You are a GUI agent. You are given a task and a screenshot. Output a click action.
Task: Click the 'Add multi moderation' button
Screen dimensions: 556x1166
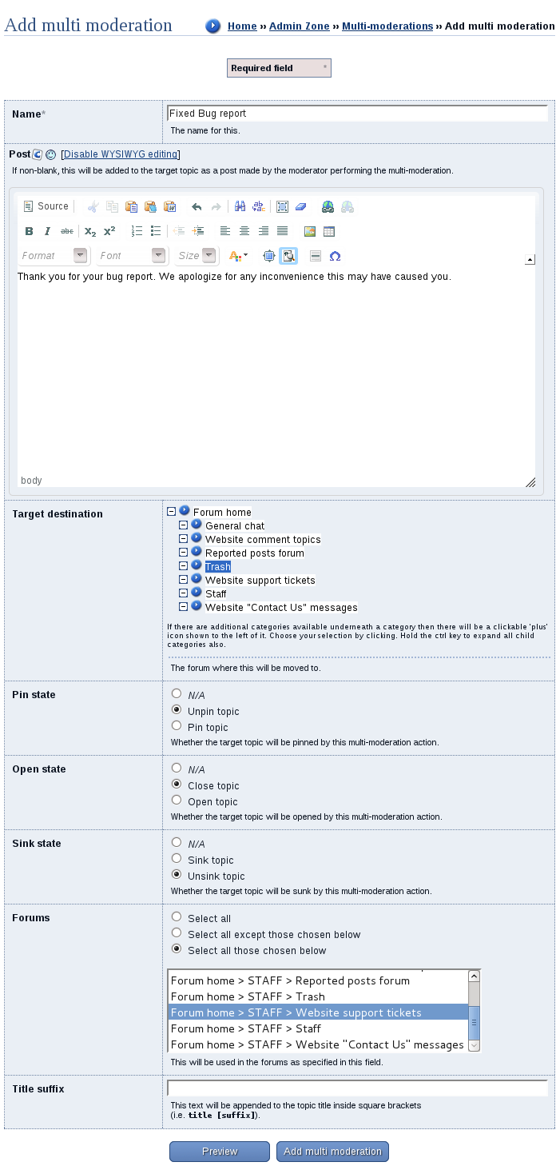332,1152
